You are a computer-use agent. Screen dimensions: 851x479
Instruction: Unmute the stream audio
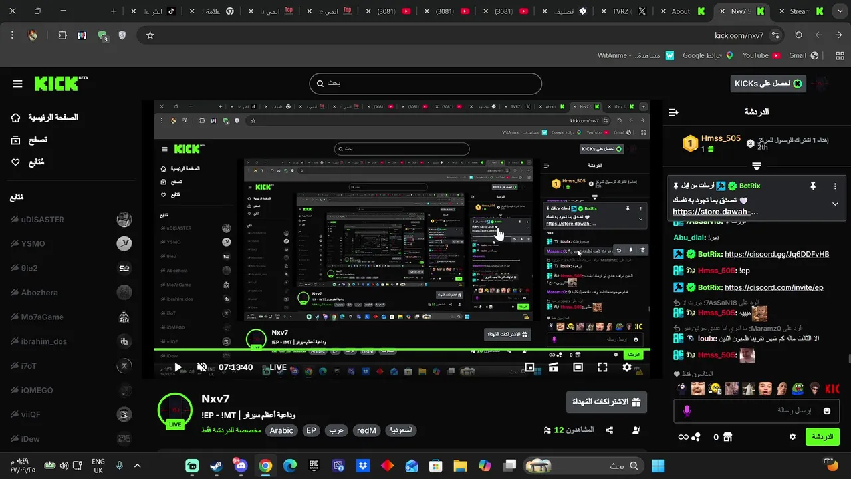[x=202, y=367]
